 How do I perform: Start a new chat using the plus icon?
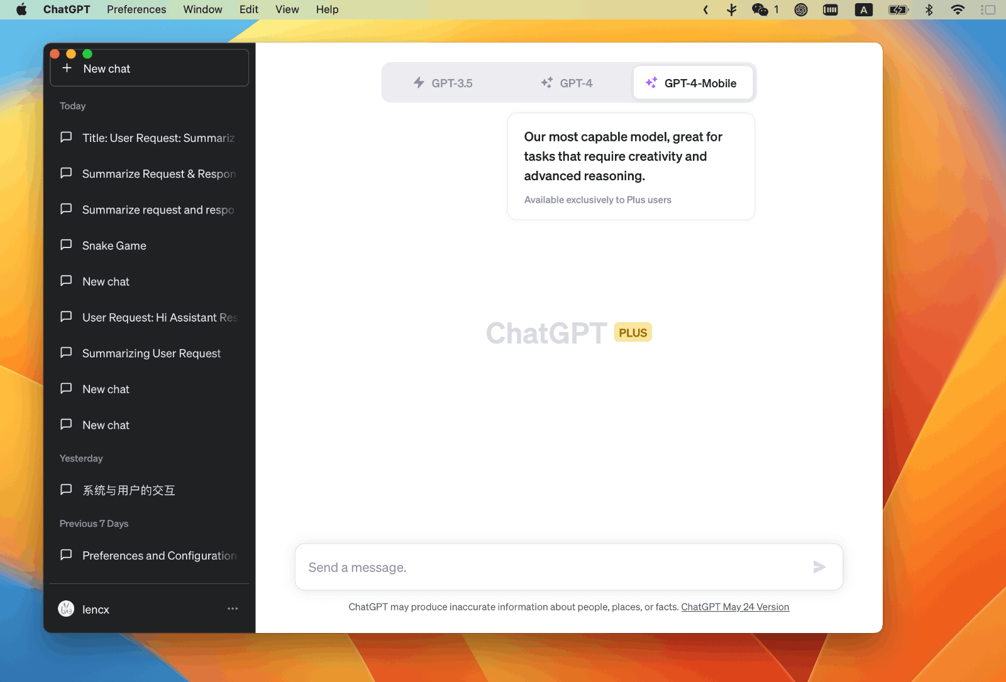(x=67, y=67)
